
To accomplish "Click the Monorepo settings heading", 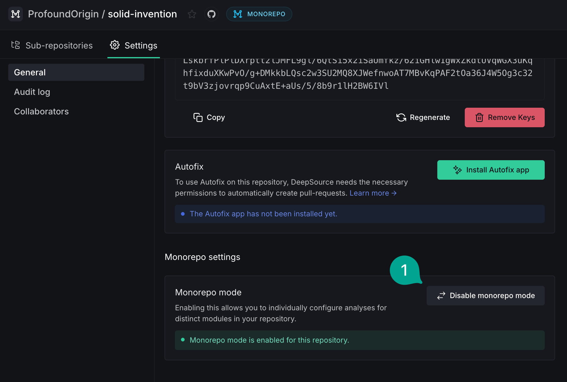I will pyautogui.click(x=202, y=257).
